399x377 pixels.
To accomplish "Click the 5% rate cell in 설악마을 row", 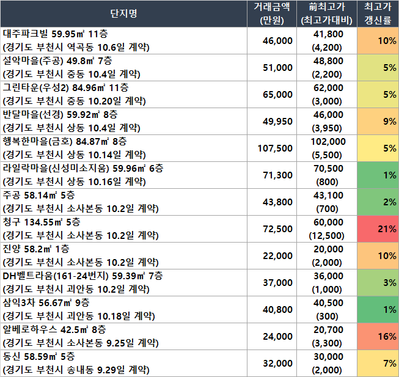I will click(378, 68).
